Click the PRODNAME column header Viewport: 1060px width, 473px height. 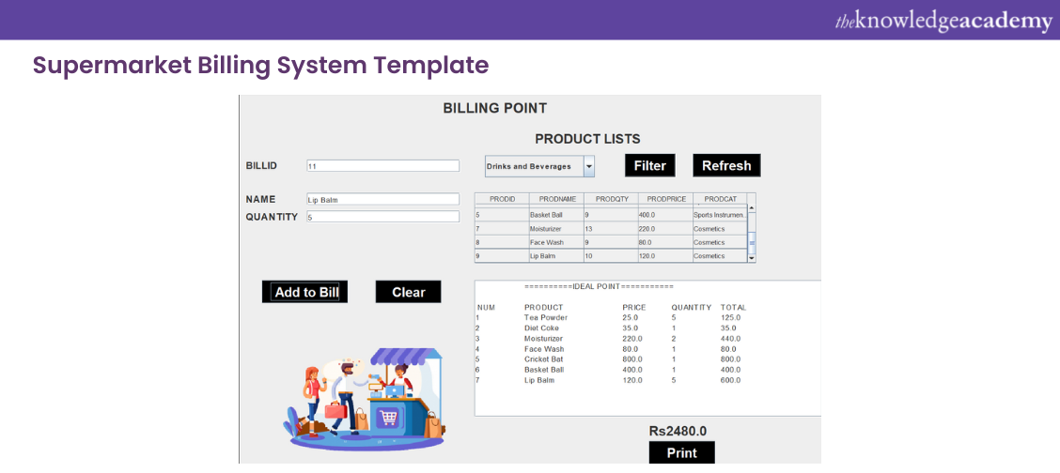(x=556, y=199)
